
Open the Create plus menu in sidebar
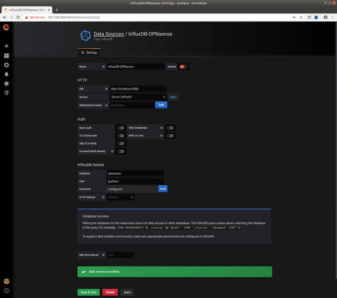6,46
